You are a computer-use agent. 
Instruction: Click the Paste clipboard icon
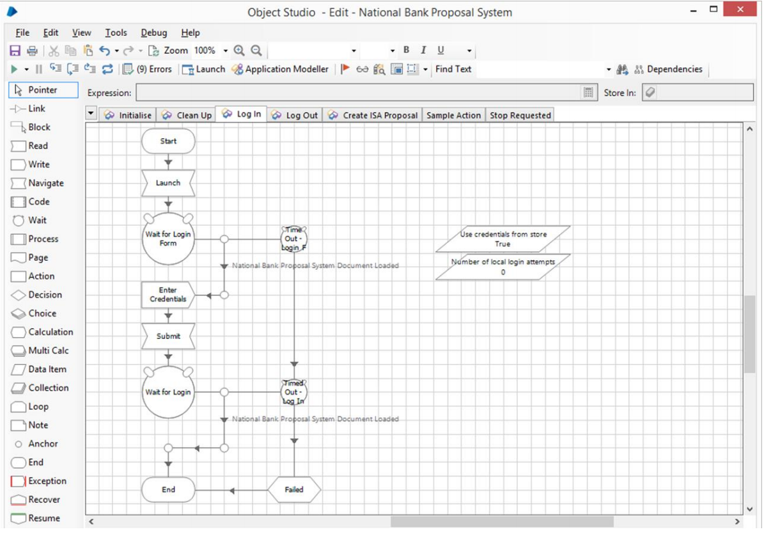coord(88,51)
